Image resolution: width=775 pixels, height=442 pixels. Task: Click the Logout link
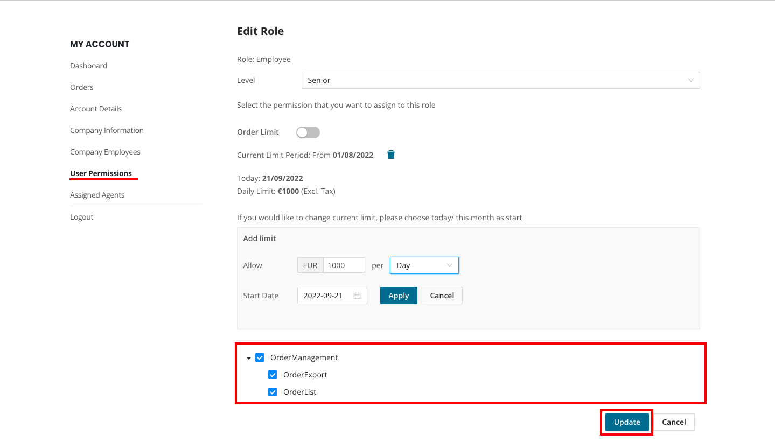pos(82,217)
